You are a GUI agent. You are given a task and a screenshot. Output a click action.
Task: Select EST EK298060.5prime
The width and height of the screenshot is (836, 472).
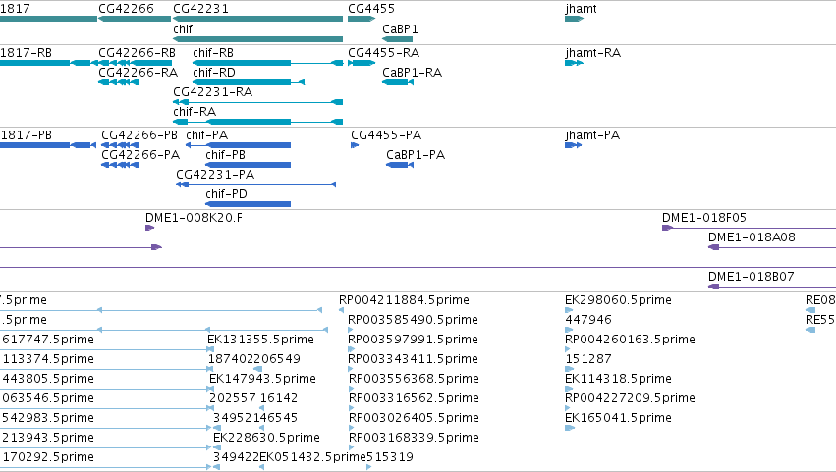tap(618, 300)
